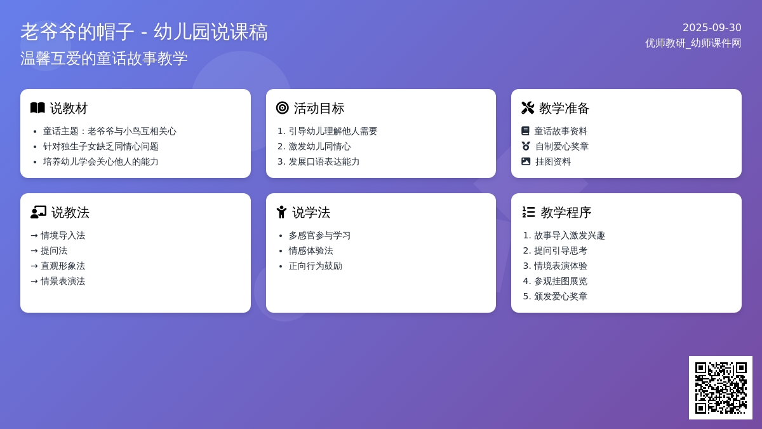
Task: Select the 引导幼儿理解他人需要 goal item
Action: (333, 131)
